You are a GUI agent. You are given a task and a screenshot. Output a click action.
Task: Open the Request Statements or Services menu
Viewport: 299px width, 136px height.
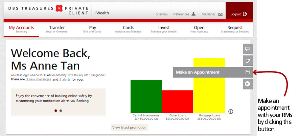click(x=235, y=29)
